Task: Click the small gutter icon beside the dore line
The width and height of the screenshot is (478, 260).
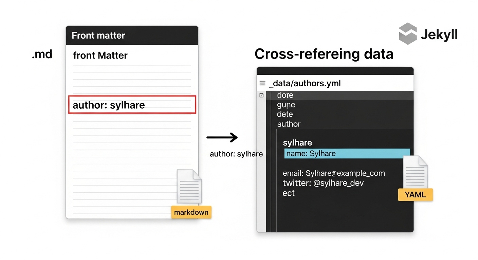Action: point(261,95)
